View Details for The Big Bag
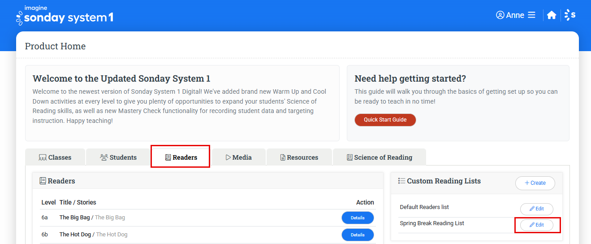This screenshot has width=591, height=244. coord(358,218)
